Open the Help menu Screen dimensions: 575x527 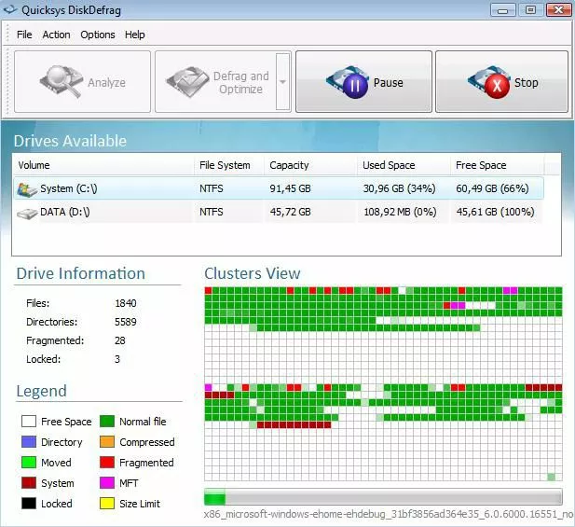pyautogui.click(x=134, y=35)
